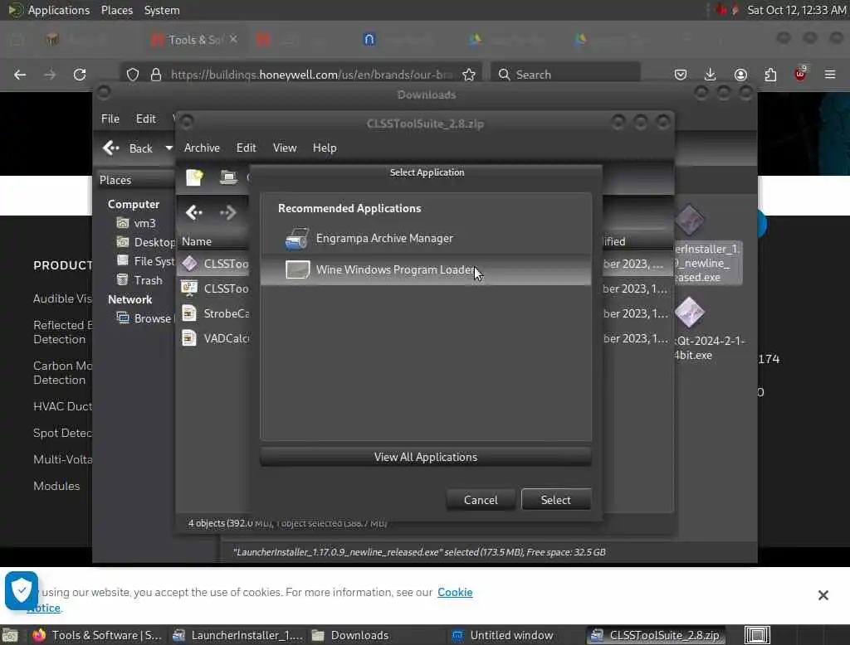Select Engrampa Archive Manager in the list
This screenshot has height=645, width=850.
[x=426, y=238]
